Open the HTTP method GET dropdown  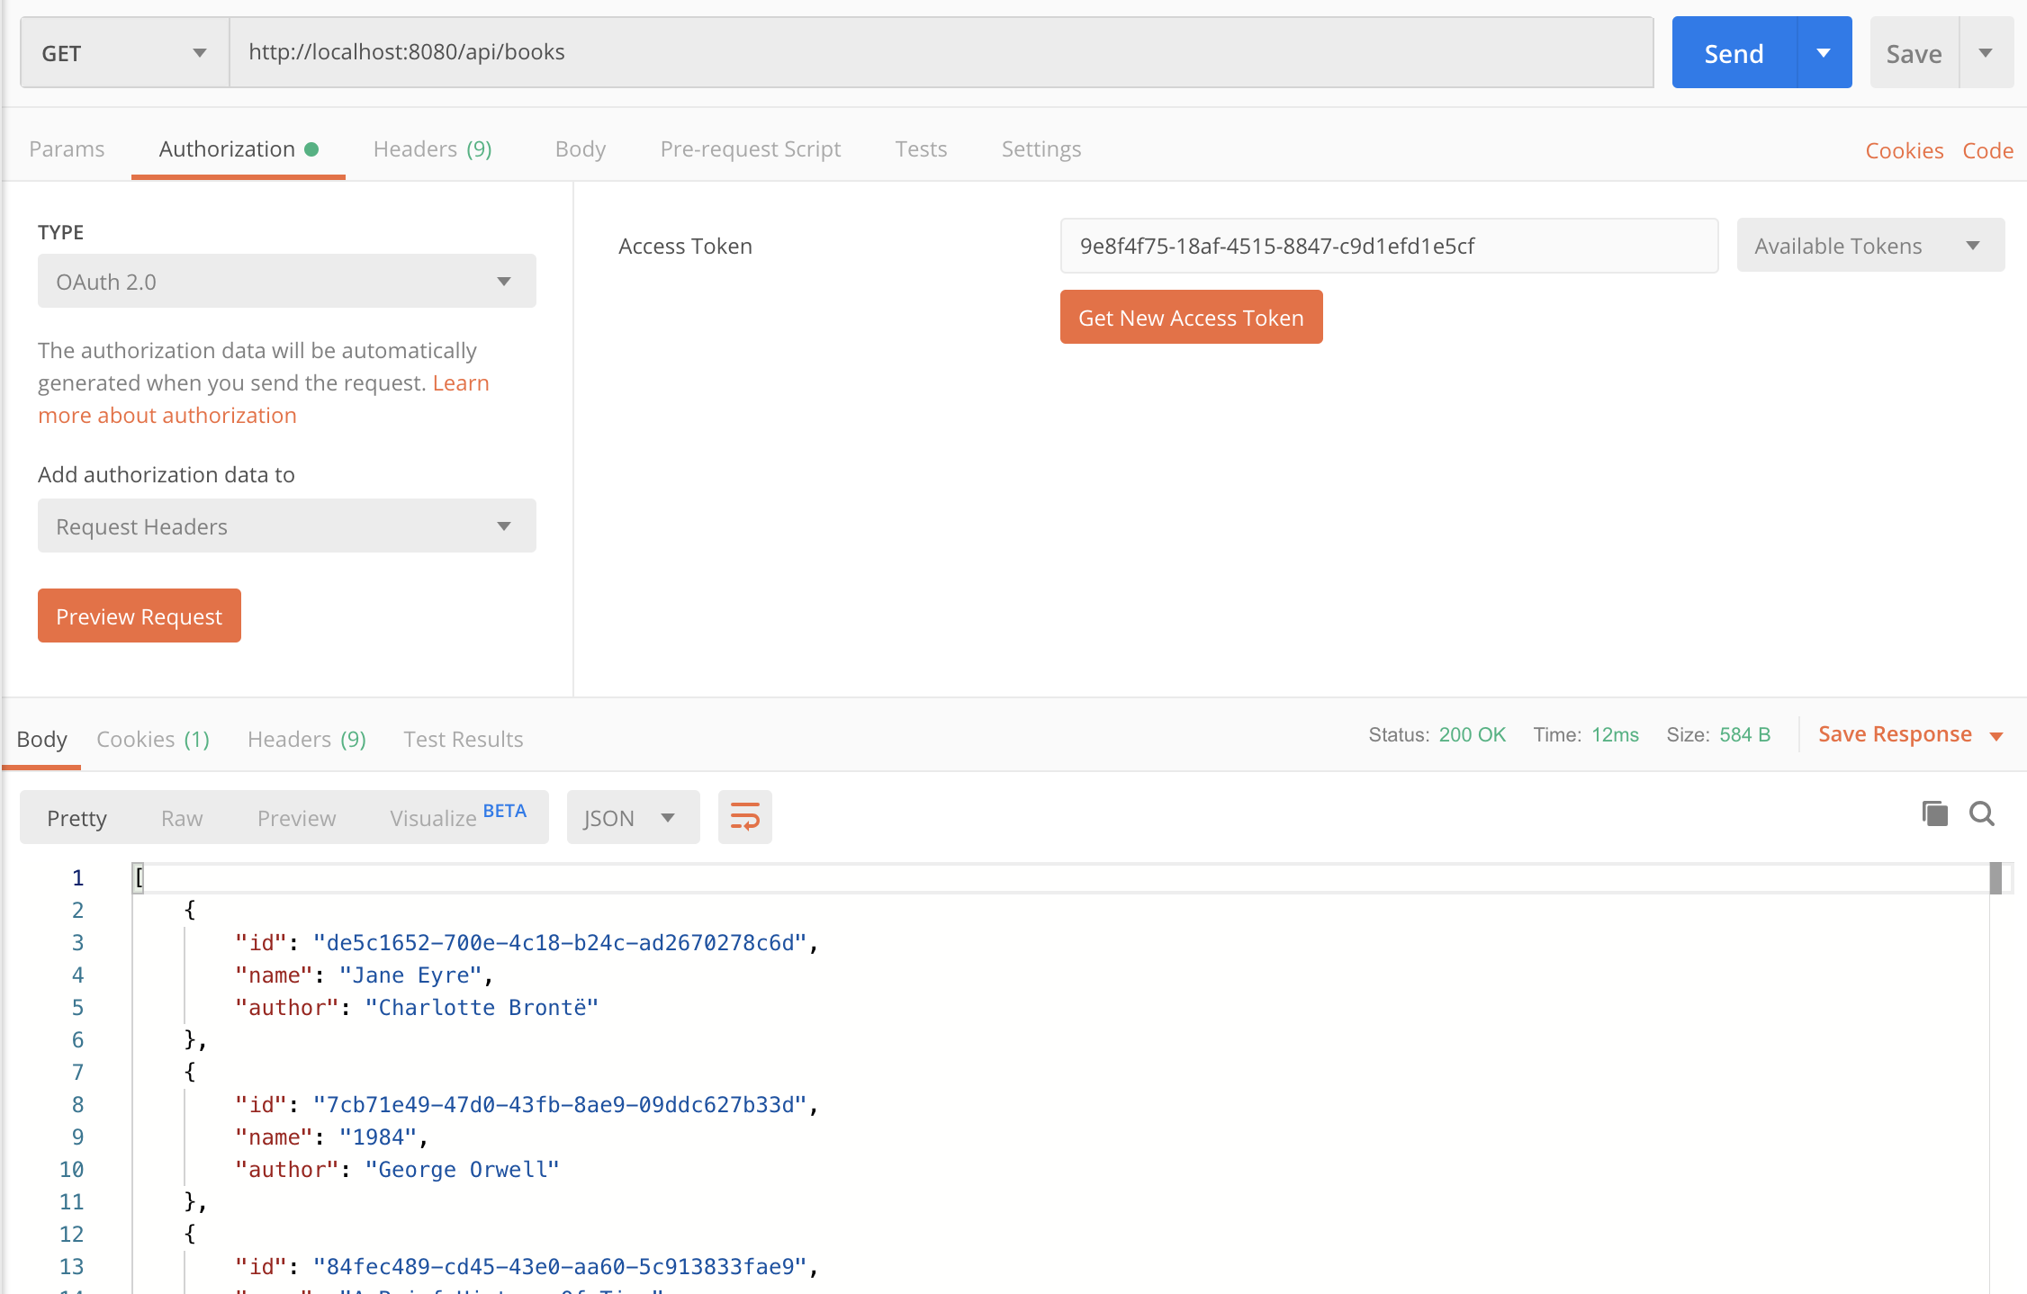pos(124,53)
